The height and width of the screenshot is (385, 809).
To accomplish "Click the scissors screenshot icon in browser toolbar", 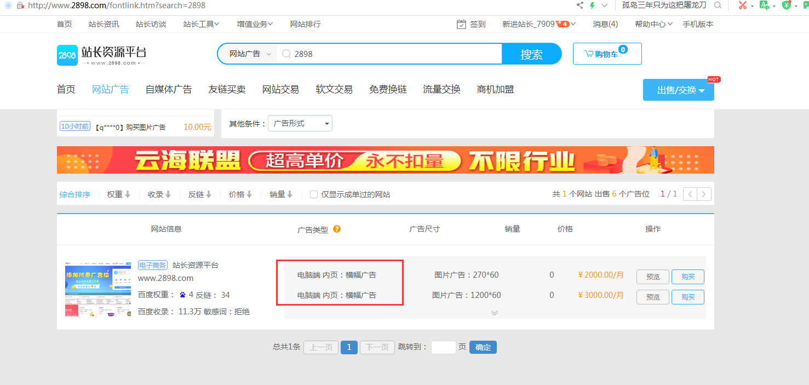I will pos(742,5).
